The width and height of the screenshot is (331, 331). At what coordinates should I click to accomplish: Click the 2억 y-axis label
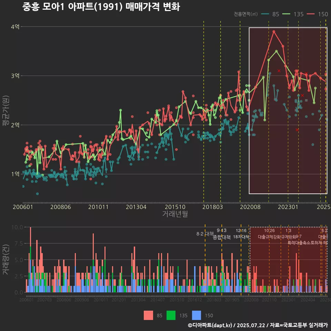[15, 125]
